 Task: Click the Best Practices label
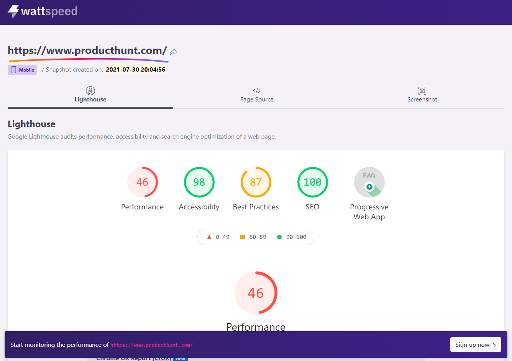tap(256, 207)
